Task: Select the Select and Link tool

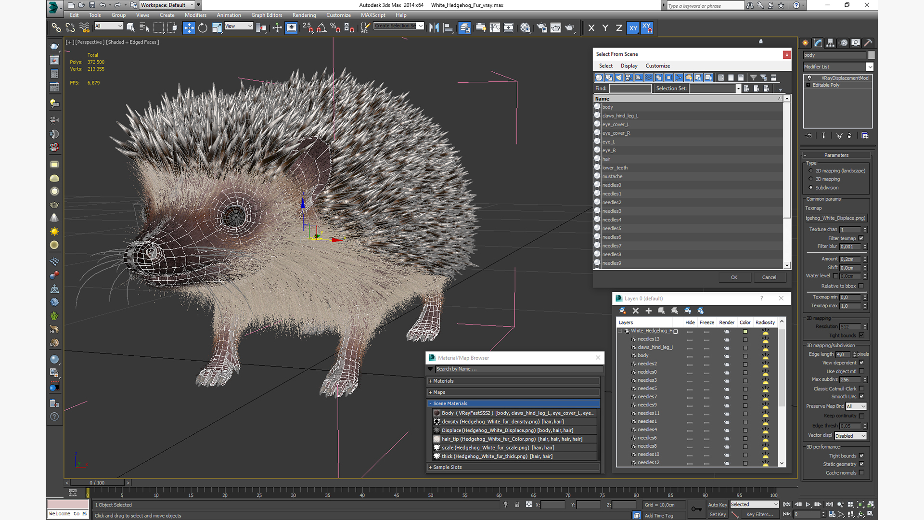Action: click(x=56, y=27)
